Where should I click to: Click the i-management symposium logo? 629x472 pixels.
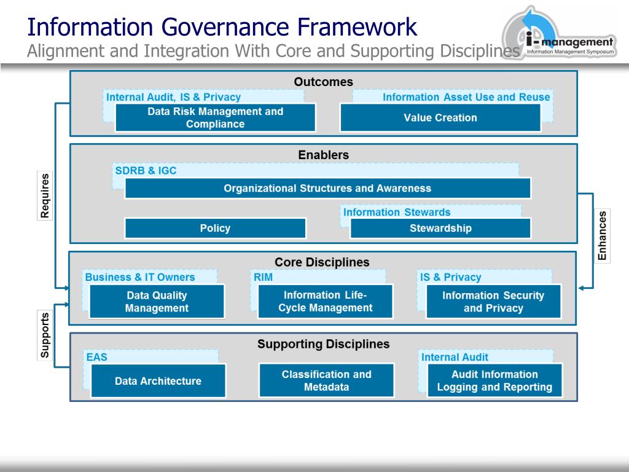tap(559, 34)
